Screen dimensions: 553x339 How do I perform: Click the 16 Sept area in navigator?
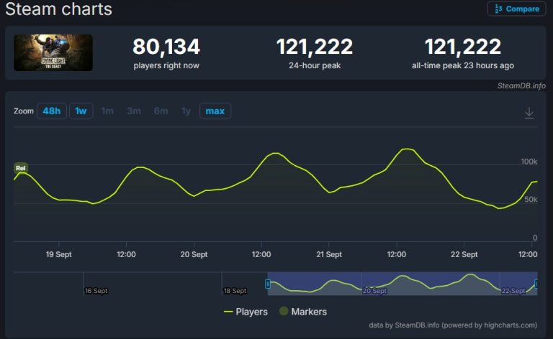tap(96, 290)
